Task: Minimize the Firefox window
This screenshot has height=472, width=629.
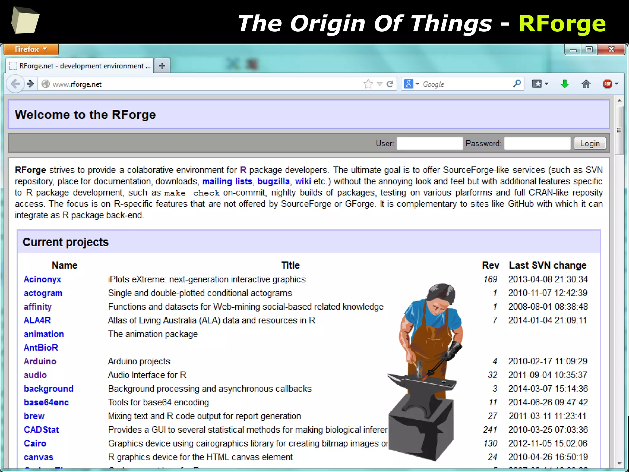Action: (573, 50)
